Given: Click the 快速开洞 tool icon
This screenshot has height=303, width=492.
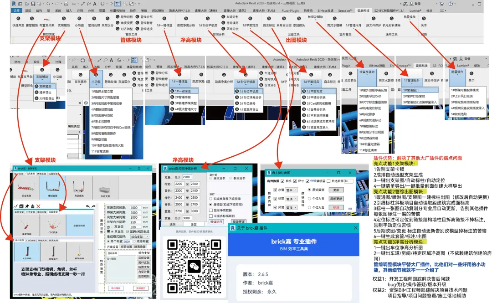Looking at the screenshot, I should (x=18, y=19).
